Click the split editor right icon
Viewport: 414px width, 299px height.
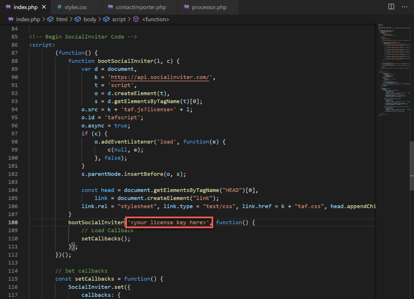(x=391, y=6)
